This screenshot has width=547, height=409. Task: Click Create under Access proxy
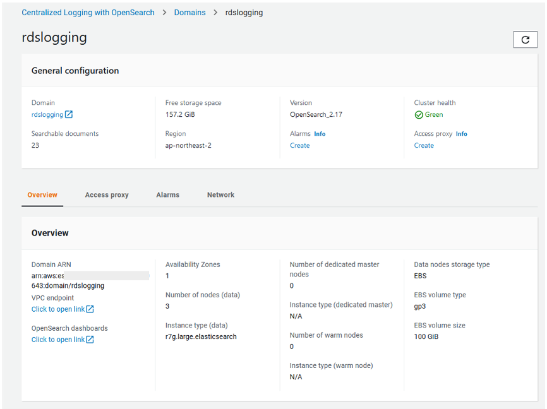pyautogui.click(x=424, y=145)
